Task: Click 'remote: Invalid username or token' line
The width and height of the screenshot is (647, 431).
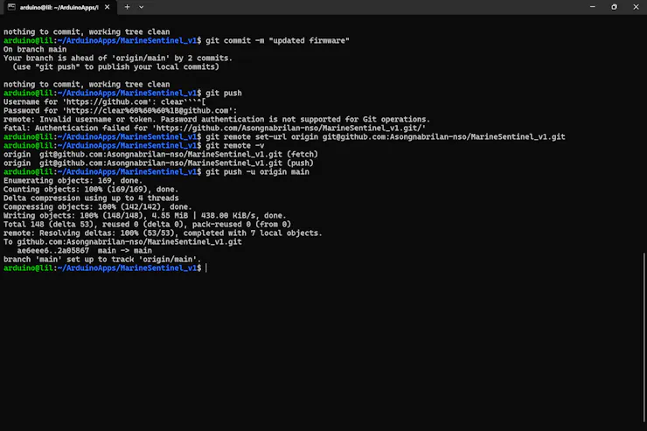Action: (217, 119)
